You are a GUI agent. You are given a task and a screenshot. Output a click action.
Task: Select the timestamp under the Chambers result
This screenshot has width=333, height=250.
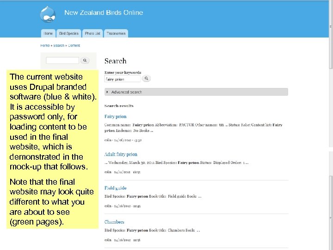[122, 240]
